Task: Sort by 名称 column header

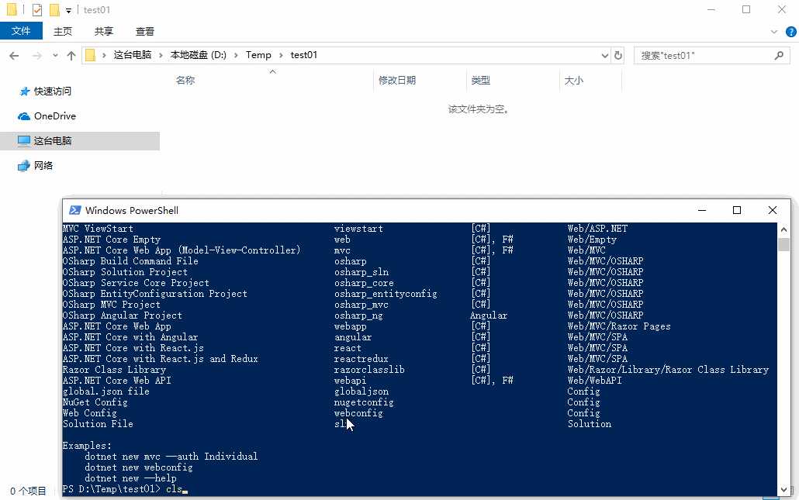Action: [185, 80]
